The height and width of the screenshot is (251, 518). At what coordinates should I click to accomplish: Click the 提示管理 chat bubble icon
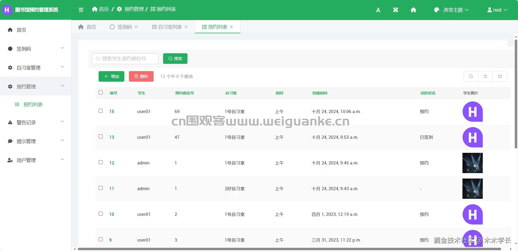(x=10, y=141)
